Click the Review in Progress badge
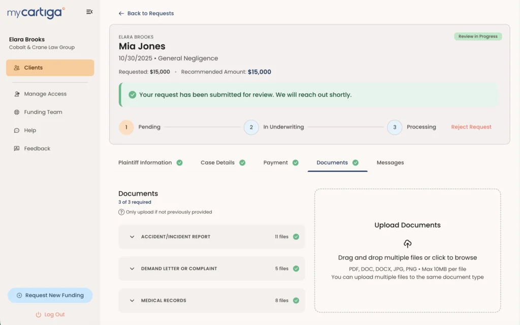Screen dimensions: 520x325 pyautogui.click(x=478, y=37)
